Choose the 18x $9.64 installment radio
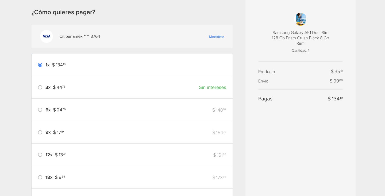Viewport: 385px width, 196px height. coord(40,177)
